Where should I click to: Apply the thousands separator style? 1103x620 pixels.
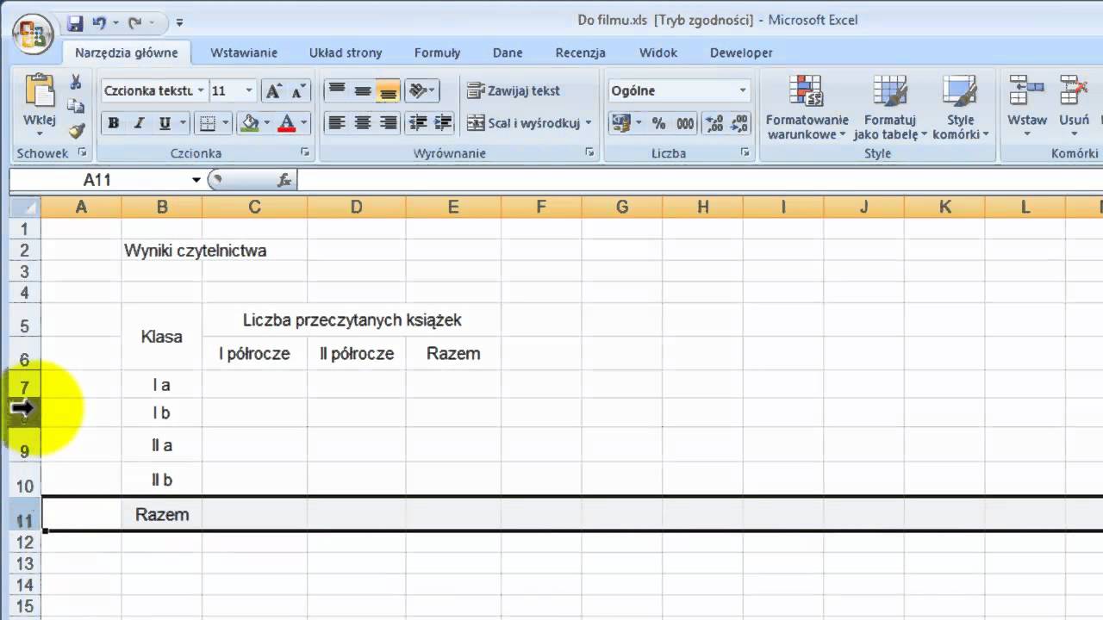coord(685,123)
